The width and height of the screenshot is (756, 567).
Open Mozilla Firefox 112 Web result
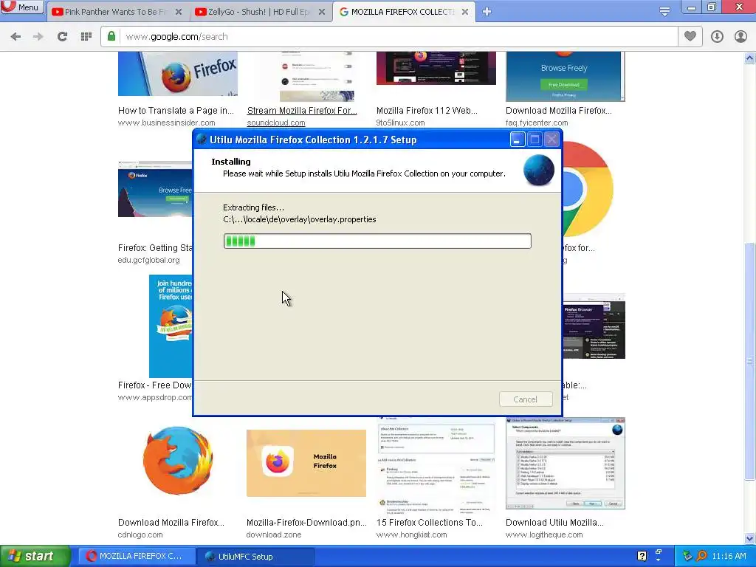pyautogui.click(x=427, y=111)
